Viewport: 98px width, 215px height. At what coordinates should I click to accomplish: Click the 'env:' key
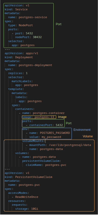click(x=26, y=129)
